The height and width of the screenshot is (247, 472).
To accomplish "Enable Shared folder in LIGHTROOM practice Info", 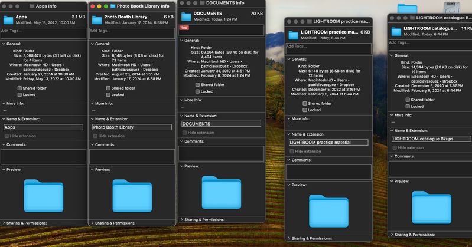I will [x=305, y=103].
